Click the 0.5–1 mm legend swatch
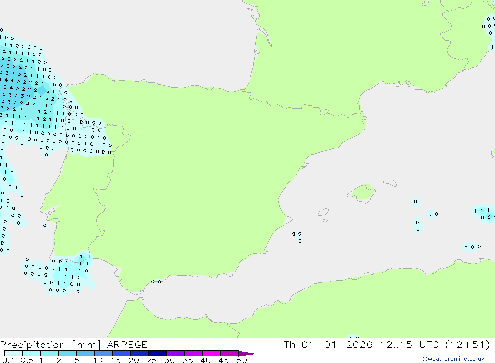Image resolution: width=495 pixels, height=363 pixels. [x=31, y=353]
